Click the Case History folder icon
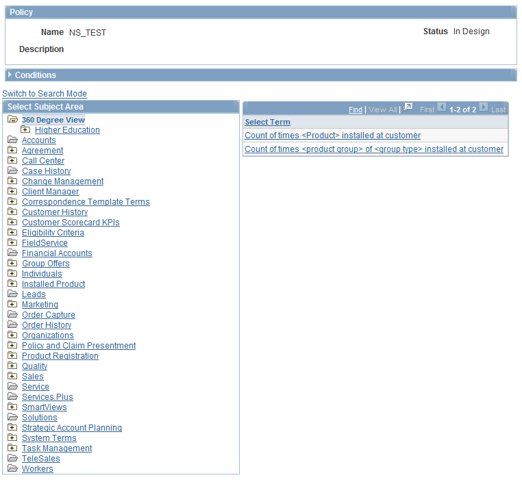 (12, 170)
